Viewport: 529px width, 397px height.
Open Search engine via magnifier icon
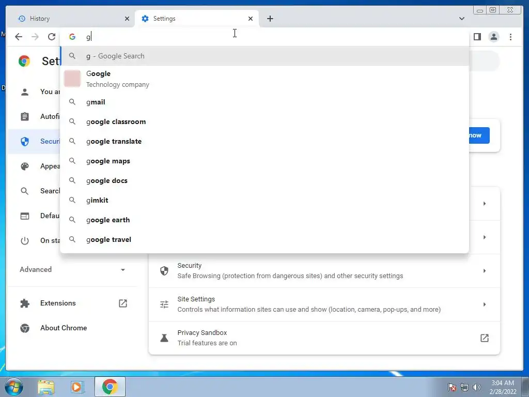pos(25,191)
